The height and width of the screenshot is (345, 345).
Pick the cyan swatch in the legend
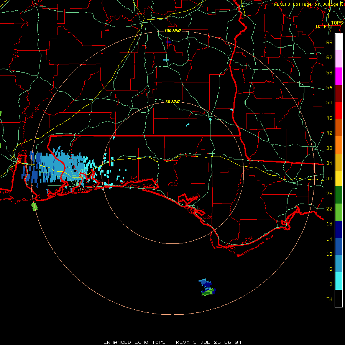[x=338, y=281]
